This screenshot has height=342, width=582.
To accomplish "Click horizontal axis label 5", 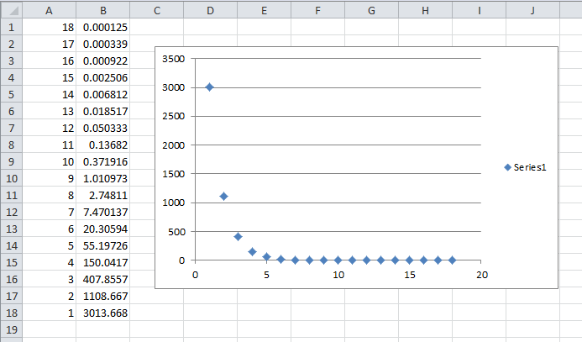I will 266,275.
